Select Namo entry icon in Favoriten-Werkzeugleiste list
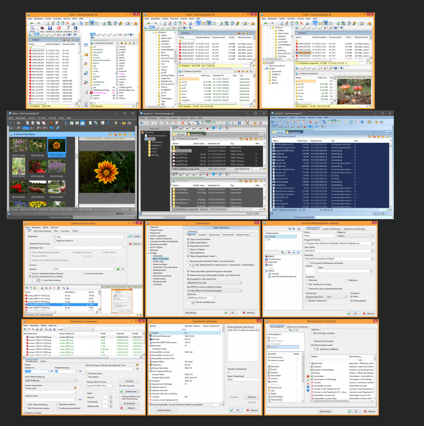This screenshot has height=426, width=424. point(266,256)
